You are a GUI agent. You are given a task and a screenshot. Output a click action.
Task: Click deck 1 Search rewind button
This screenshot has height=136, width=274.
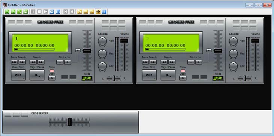(33, 62)
